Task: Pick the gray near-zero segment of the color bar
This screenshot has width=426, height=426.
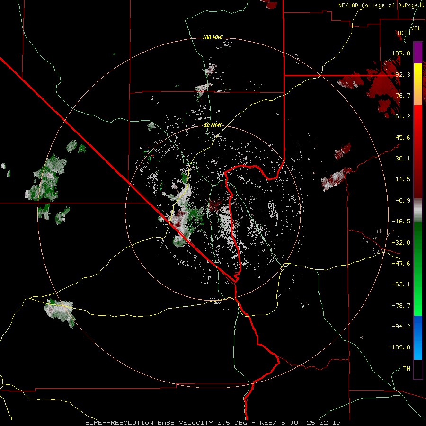Action: 418,211
